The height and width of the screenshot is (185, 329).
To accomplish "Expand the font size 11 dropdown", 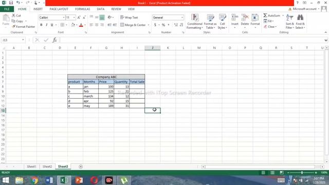I will [74, 17].
